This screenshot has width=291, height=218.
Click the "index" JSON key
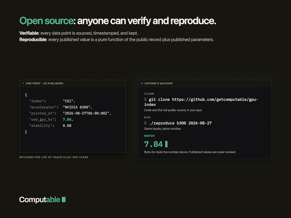pos(37,101)
